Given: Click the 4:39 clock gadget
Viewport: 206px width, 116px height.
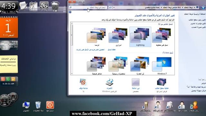Looking at the screenshot, I should tap(9, 7).
